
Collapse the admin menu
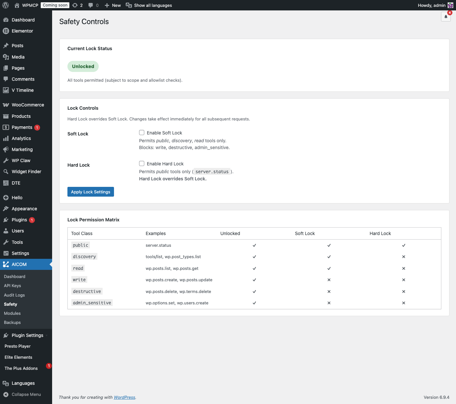[x=25, y=394]
